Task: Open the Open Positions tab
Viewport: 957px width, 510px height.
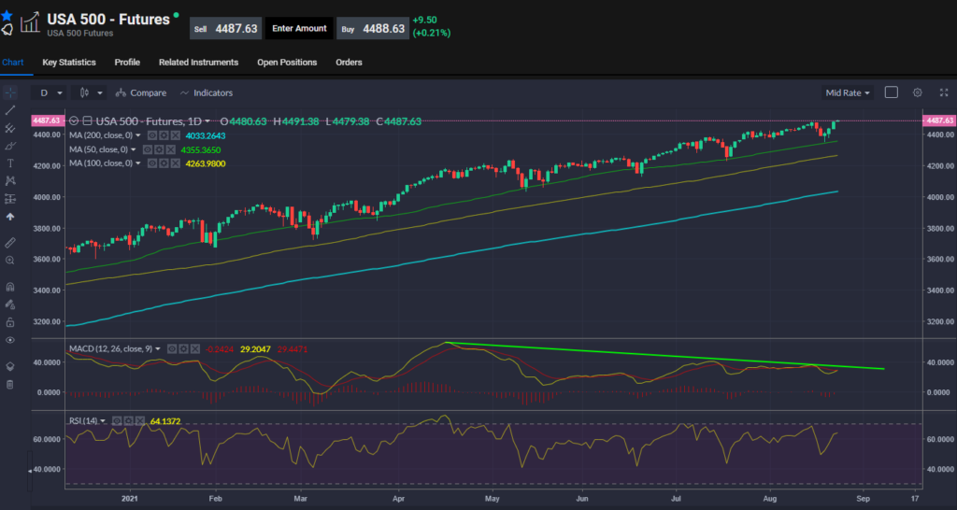Action: click(287, 63)
